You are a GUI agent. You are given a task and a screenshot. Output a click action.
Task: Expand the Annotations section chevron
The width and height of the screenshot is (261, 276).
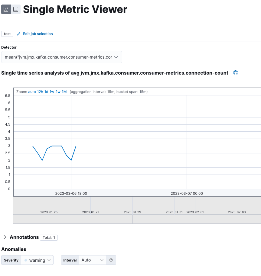pos(5,237)
